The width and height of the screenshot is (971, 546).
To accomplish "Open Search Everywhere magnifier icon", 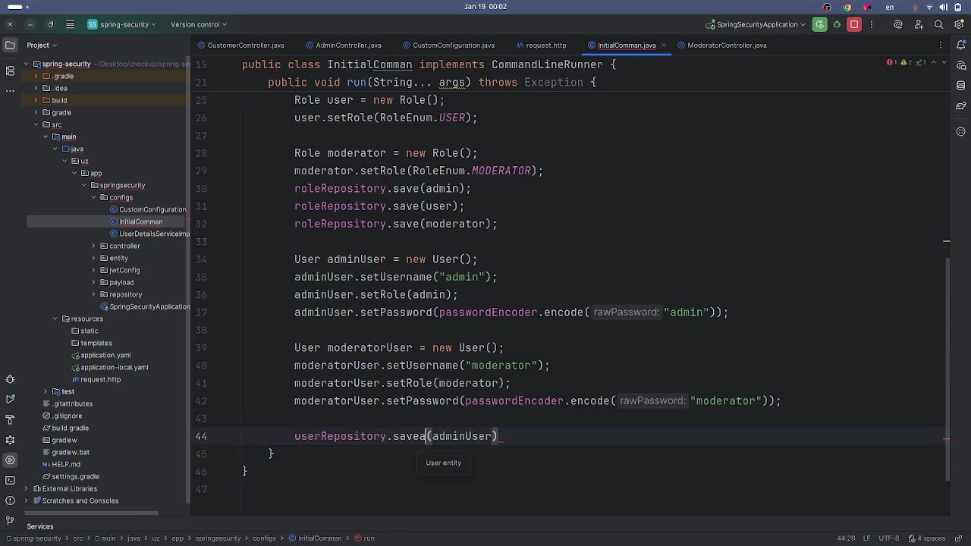I will click(x=939, y=24).
